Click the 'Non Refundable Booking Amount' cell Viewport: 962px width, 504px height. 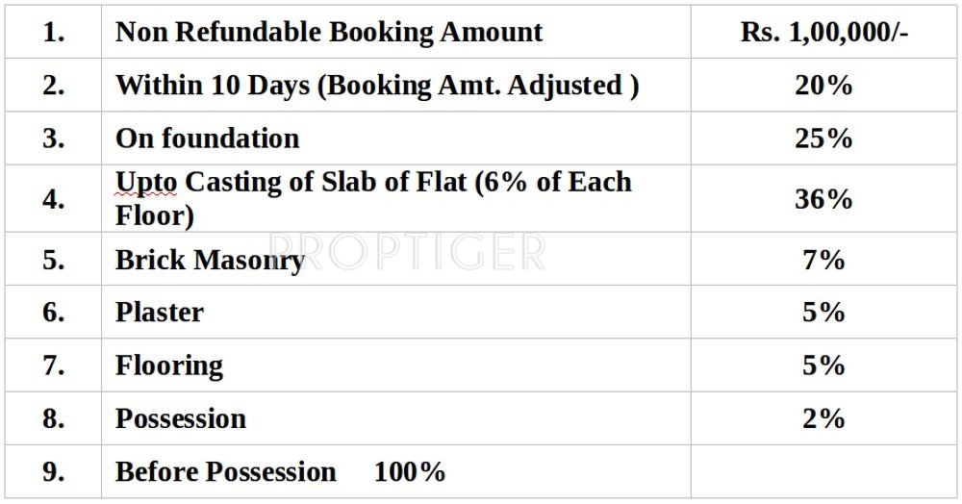pos(329,32)
